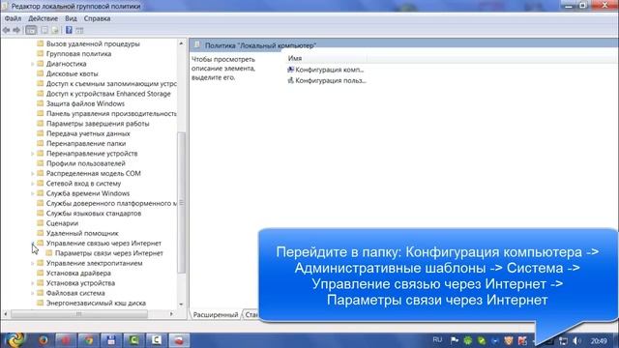The width and height of the screenshot is (619, 348).
Task: Click the folder icon beside Групповая политика
Action: [x=41, y=53]
